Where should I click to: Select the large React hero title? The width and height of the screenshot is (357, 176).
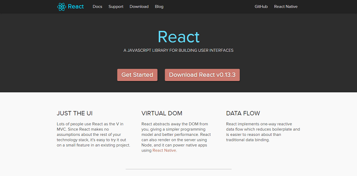[x=179, y=37]
